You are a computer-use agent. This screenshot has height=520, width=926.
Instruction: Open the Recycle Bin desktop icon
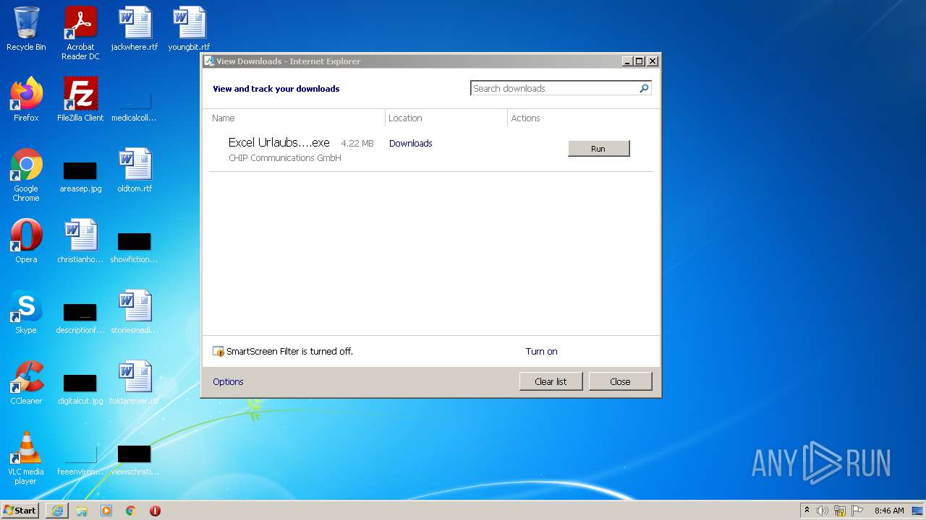26,29
